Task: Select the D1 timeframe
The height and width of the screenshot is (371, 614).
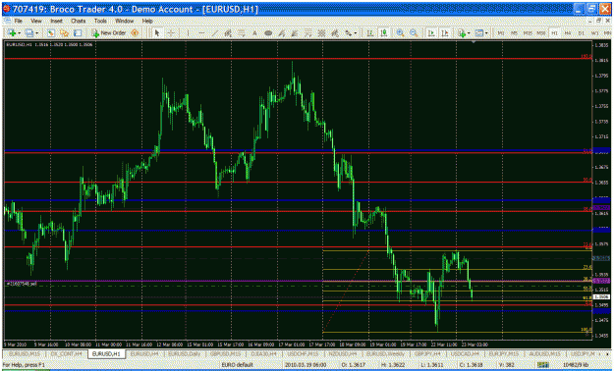Action: (x=582, y=33)
